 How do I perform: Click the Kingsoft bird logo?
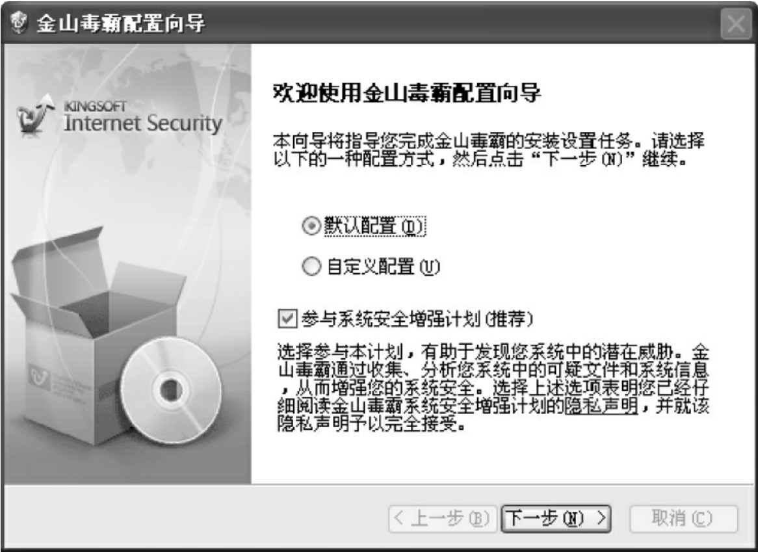[34, 114]
